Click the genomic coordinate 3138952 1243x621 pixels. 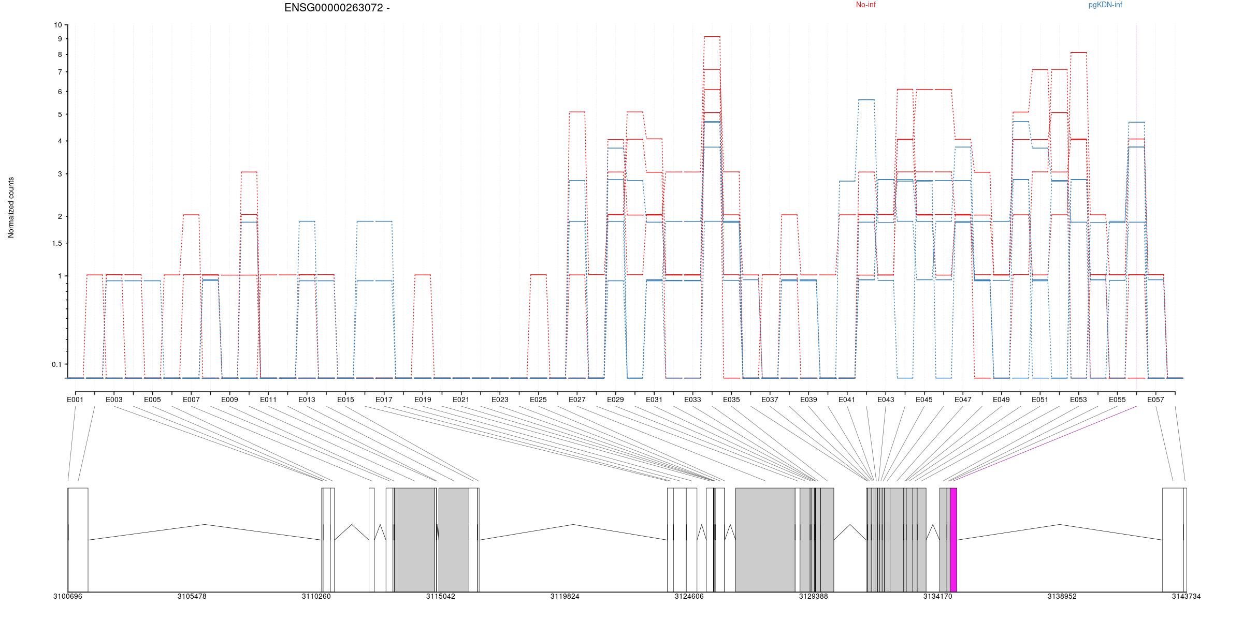1062,596
